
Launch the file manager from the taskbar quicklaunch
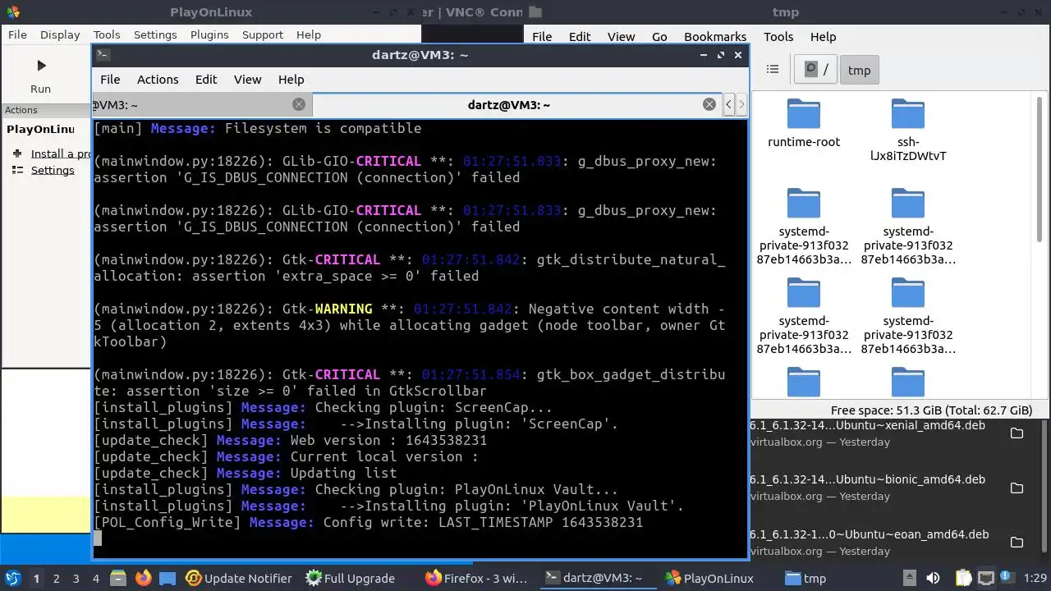(117, 578)
